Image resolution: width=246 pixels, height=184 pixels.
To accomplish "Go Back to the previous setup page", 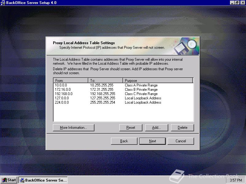I will pos(124,141).
